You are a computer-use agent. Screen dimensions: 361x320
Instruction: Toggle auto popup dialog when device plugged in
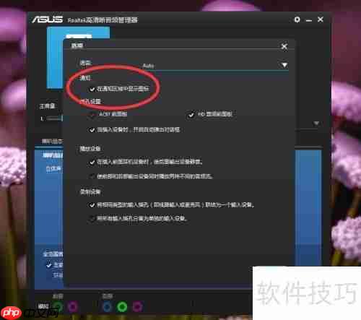92,130
